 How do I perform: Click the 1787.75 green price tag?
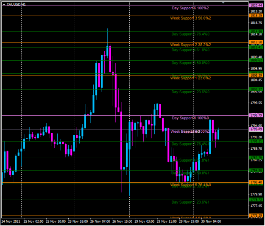[x=256, y=158]
